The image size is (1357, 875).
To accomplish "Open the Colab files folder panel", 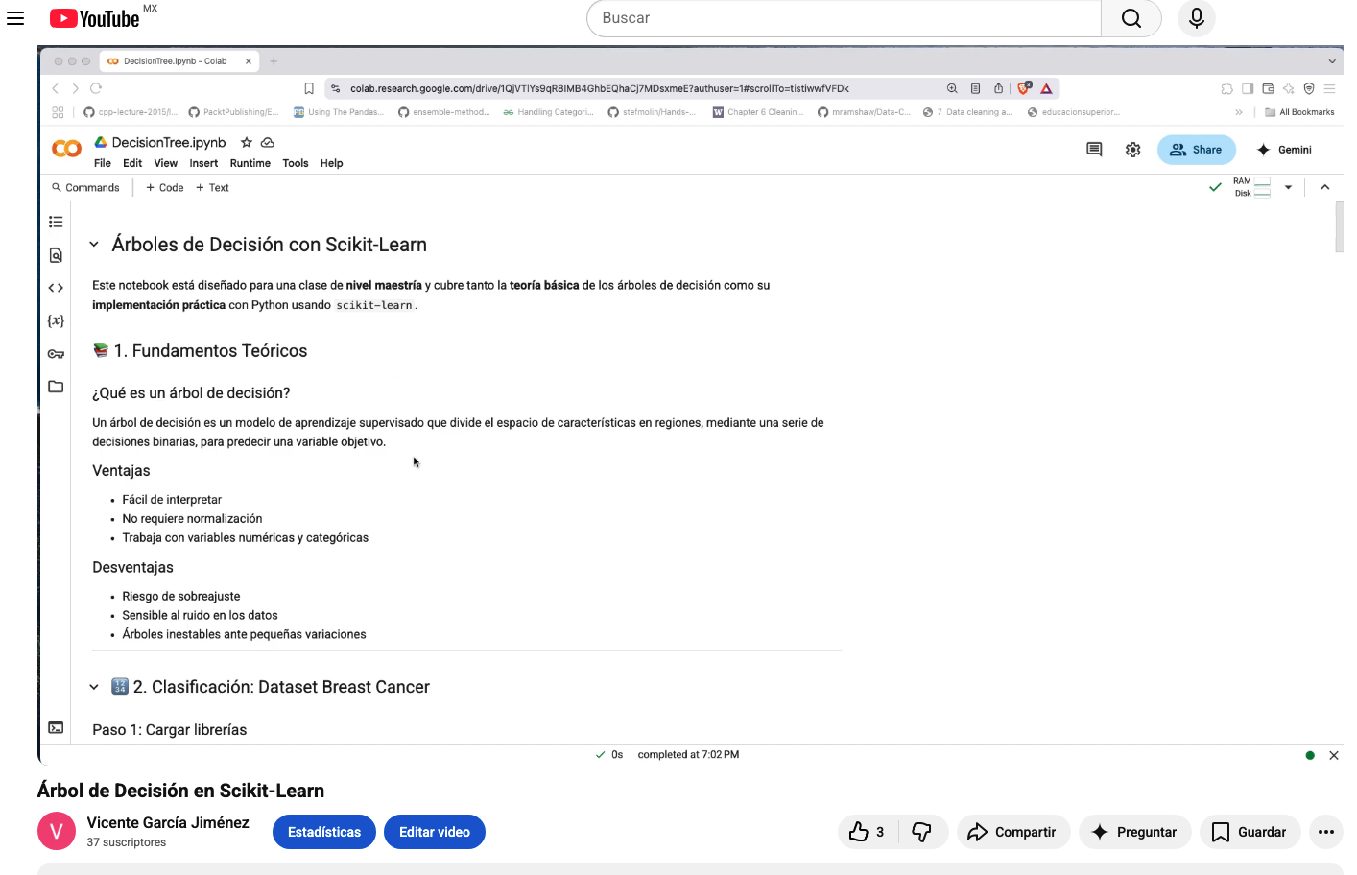I will (56, 387).
